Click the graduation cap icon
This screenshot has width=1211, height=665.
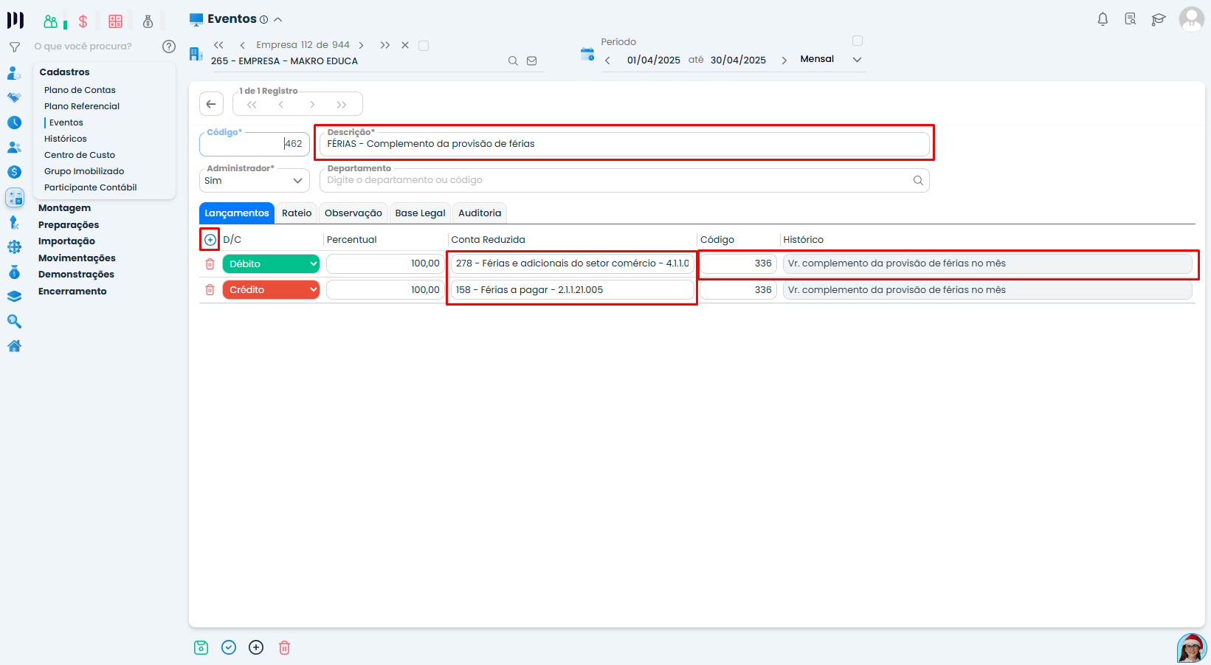coord(1159,19)
